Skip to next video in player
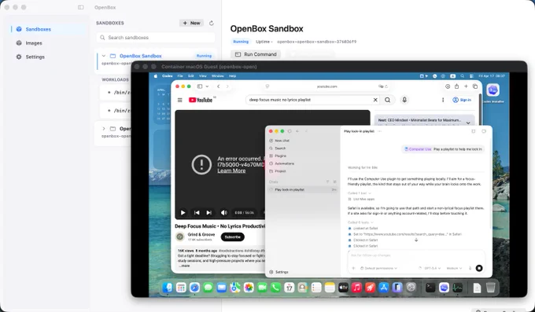535x312 pixels. pyautogui.click(x=208, y=212)
